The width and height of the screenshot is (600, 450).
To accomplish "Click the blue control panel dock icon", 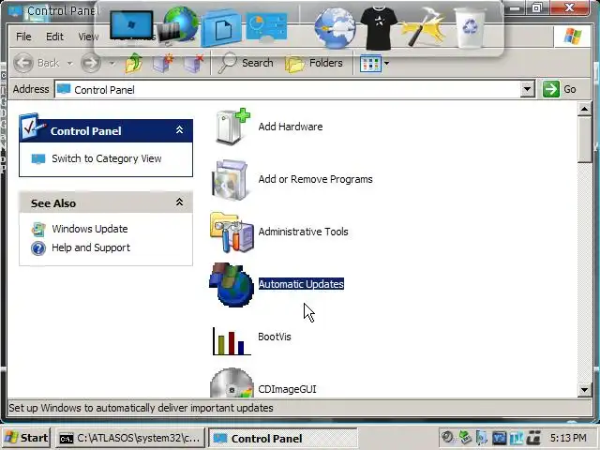I will [x=266, y=26].
